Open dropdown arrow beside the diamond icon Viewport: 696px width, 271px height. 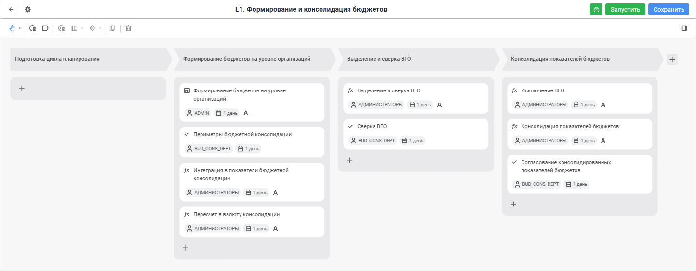click(100, 28)
